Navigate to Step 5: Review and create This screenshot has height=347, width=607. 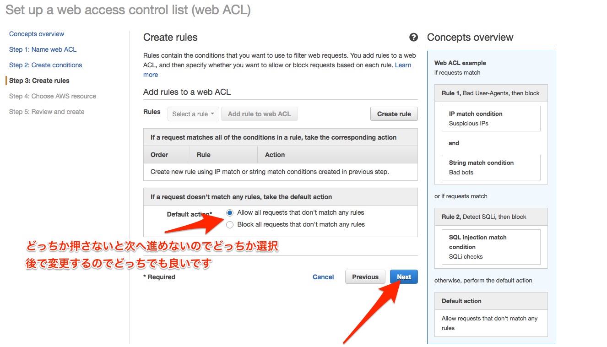(47, 112)
